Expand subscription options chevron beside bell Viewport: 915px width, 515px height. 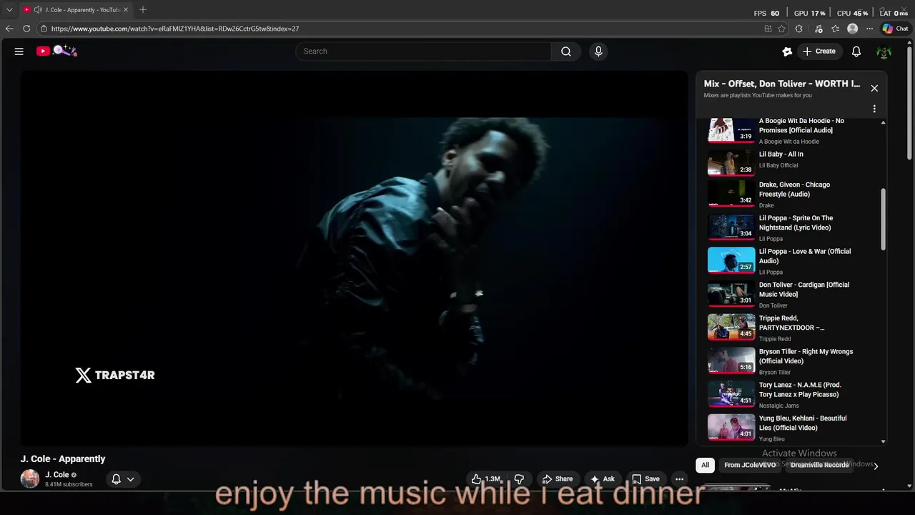(130, 479)
